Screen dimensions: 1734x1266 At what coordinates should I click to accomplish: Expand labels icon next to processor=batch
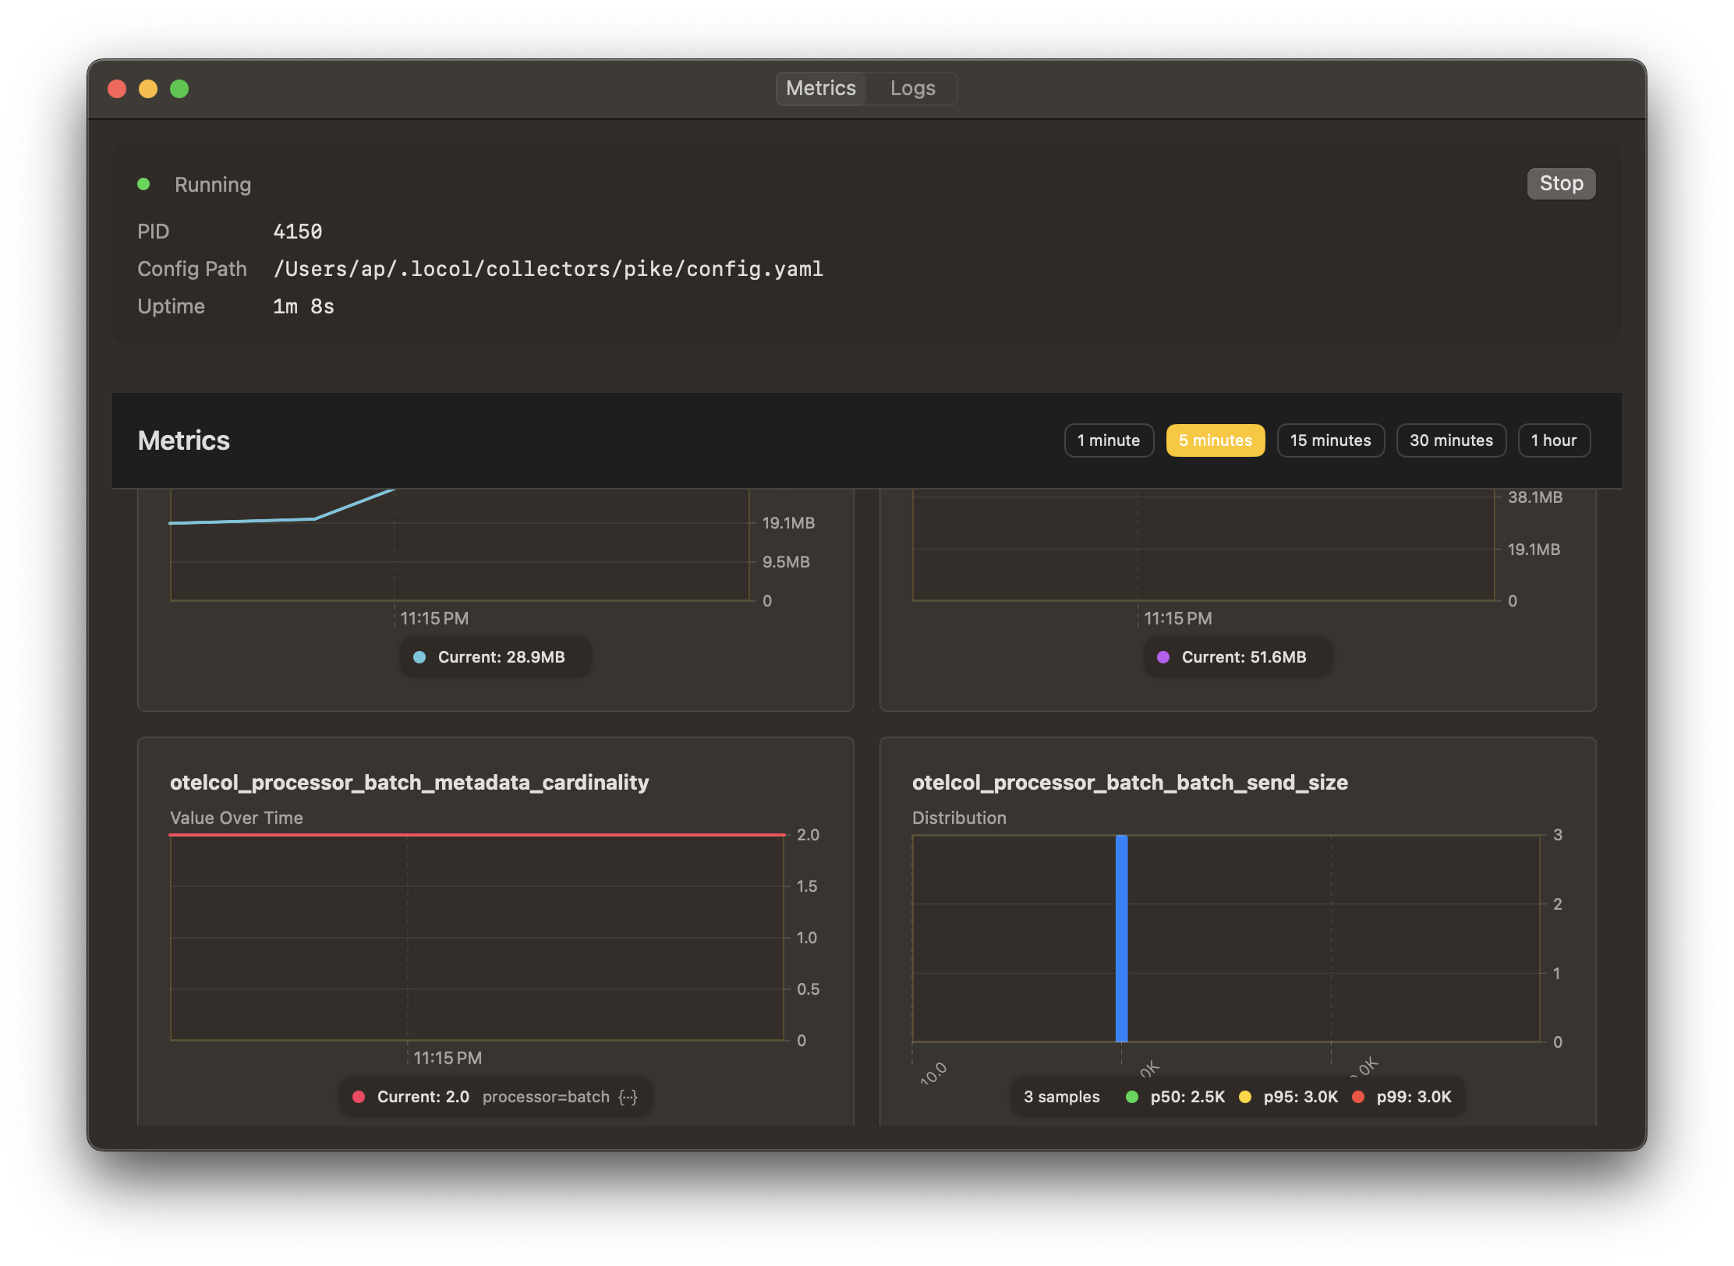tap(628, 1097)
